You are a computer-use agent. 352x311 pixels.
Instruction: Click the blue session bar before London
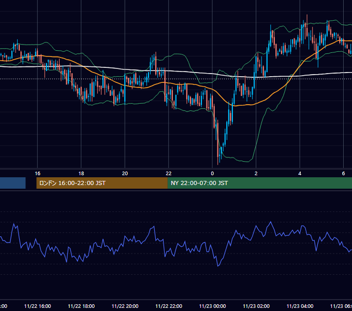click(x=13, y=183)
